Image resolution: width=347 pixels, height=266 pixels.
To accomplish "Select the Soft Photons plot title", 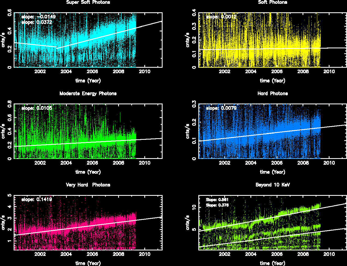I will pyautogui.click(x=273, y=2).
